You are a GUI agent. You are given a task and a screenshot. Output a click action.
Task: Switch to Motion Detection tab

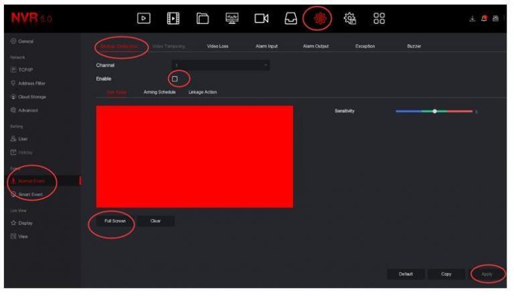tap(119, 46)
